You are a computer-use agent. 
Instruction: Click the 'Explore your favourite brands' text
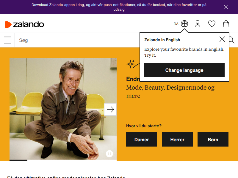point(184,52)
